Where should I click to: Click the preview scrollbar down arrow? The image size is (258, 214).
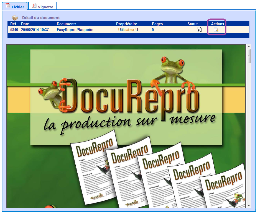click(x=249, y=205)
